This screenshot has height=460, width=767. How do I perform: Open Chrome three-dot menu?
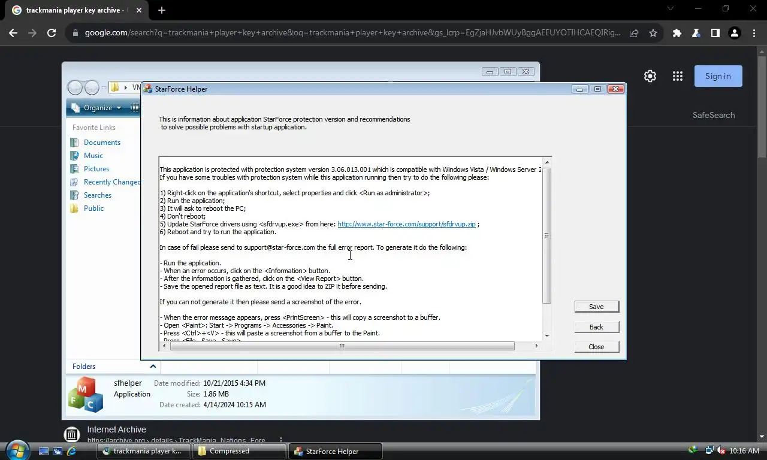(x=754, y=33)
